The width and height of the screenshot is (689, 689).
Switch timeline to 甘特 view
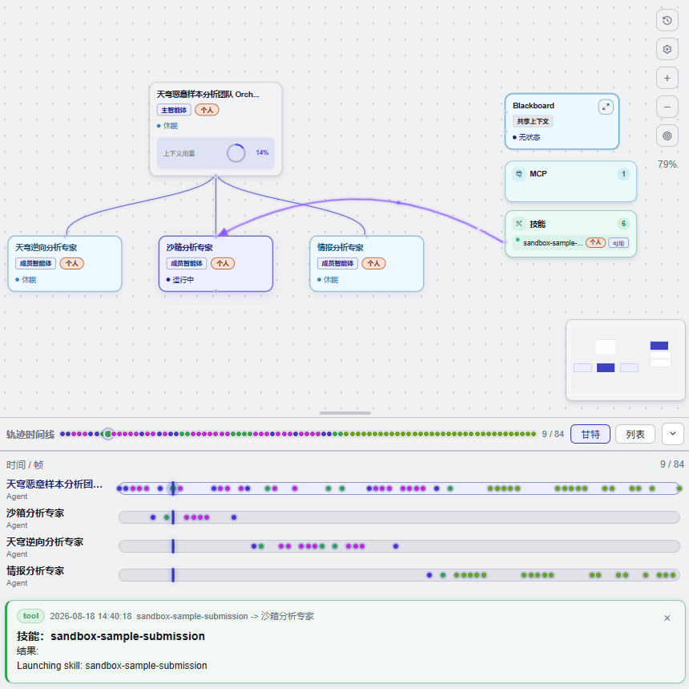pos(590,434)
